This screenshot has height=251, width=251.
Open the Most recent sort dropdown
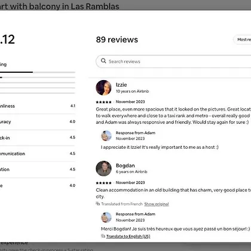point(242,39)
